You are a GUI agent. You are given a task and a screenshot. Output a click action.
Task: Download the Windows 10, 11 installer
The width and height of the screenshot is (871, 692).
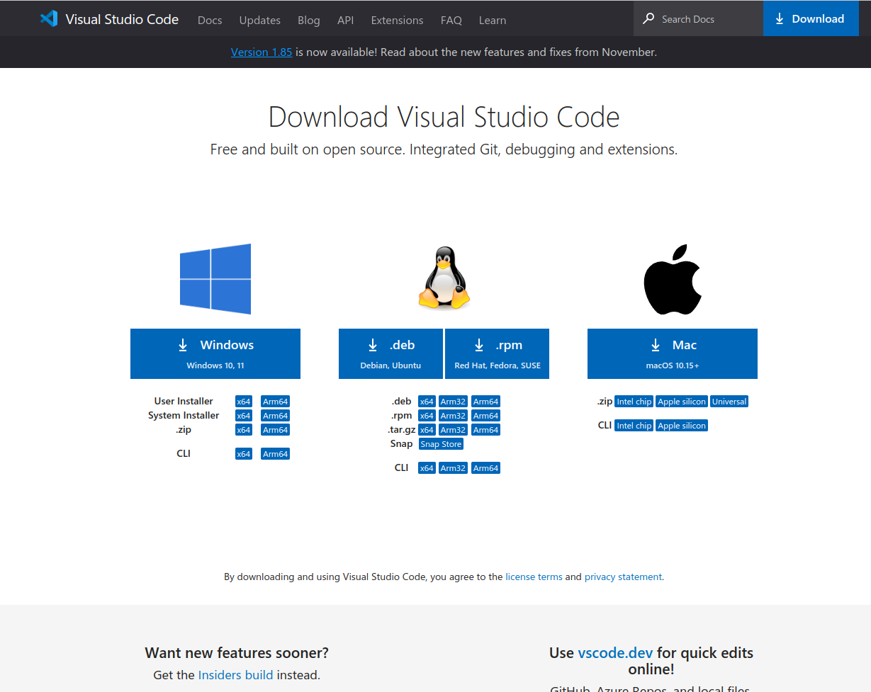(215, 353)
